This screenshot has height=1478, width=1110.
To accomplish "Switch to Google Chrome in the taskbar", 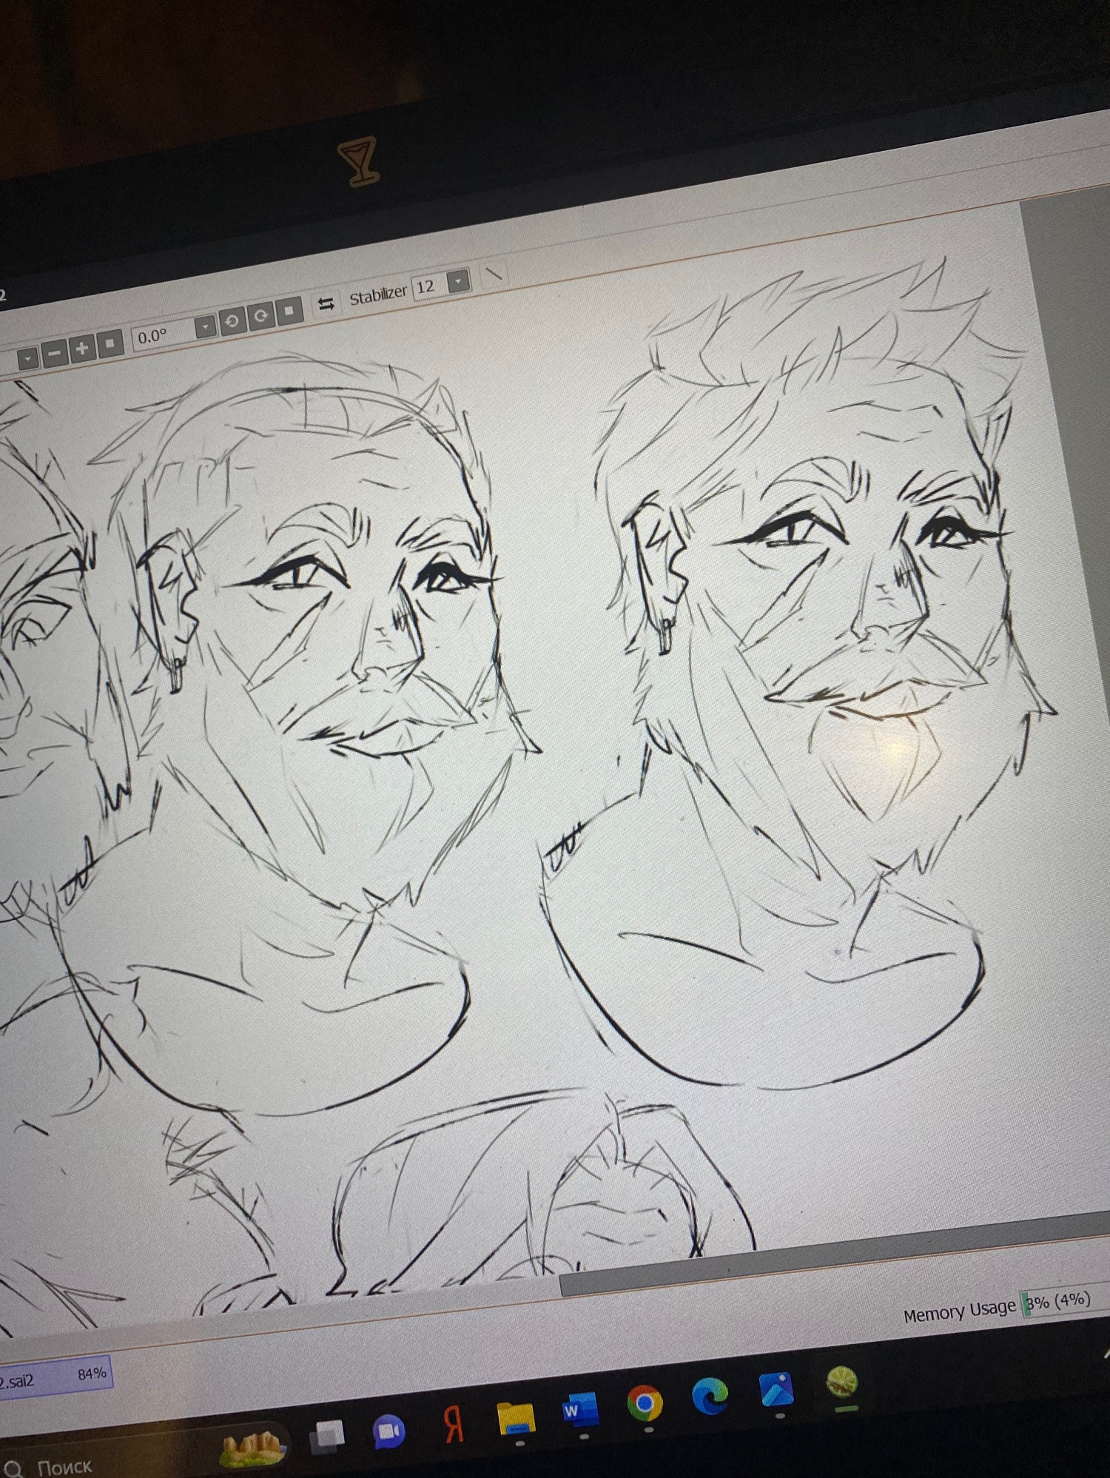I will (x=644, y=1403).
